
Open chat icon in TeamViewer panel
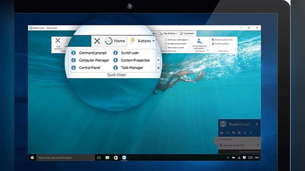pyautogui.click(x=233, y=133)
